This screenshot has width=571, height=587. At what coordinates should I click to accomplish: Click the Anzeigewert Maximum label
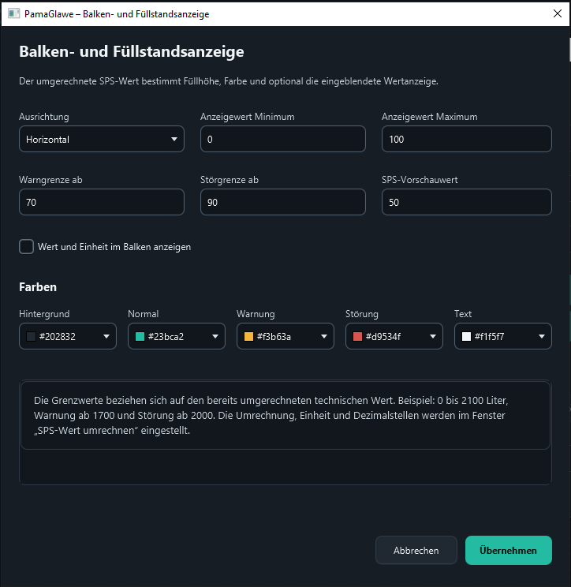tap(430, 117)
